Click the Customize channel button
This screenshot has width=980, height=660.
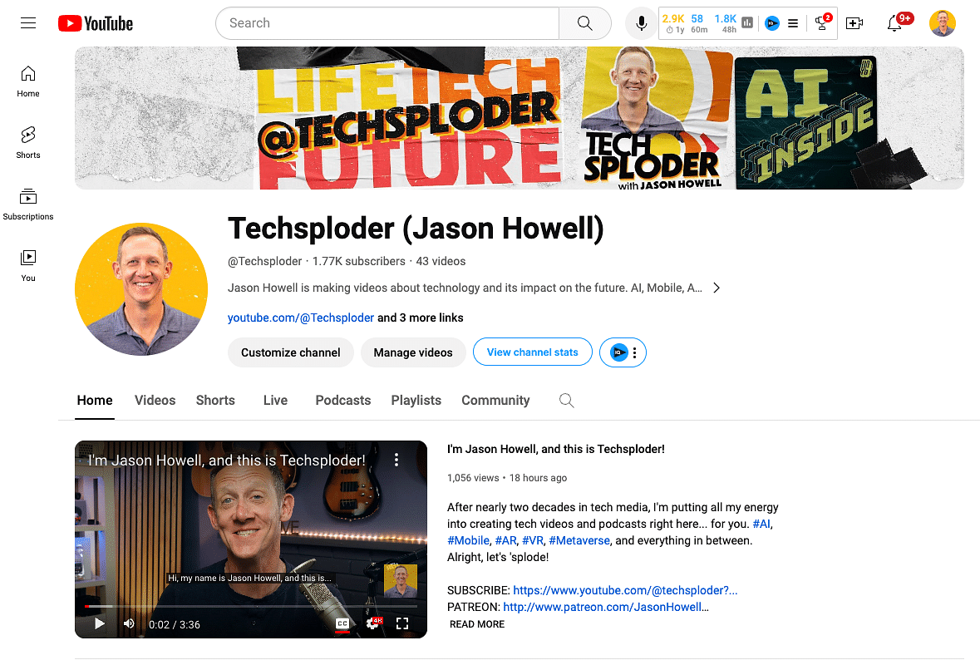[291, 352]
